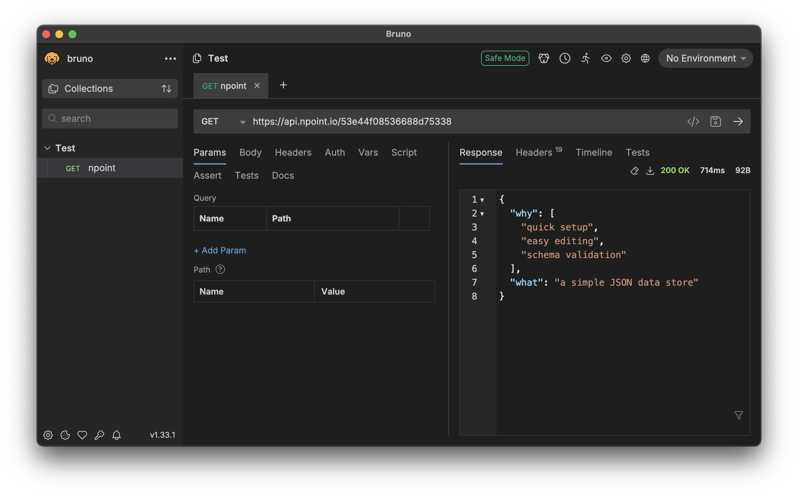Open the Auth tab

point(335,152)
